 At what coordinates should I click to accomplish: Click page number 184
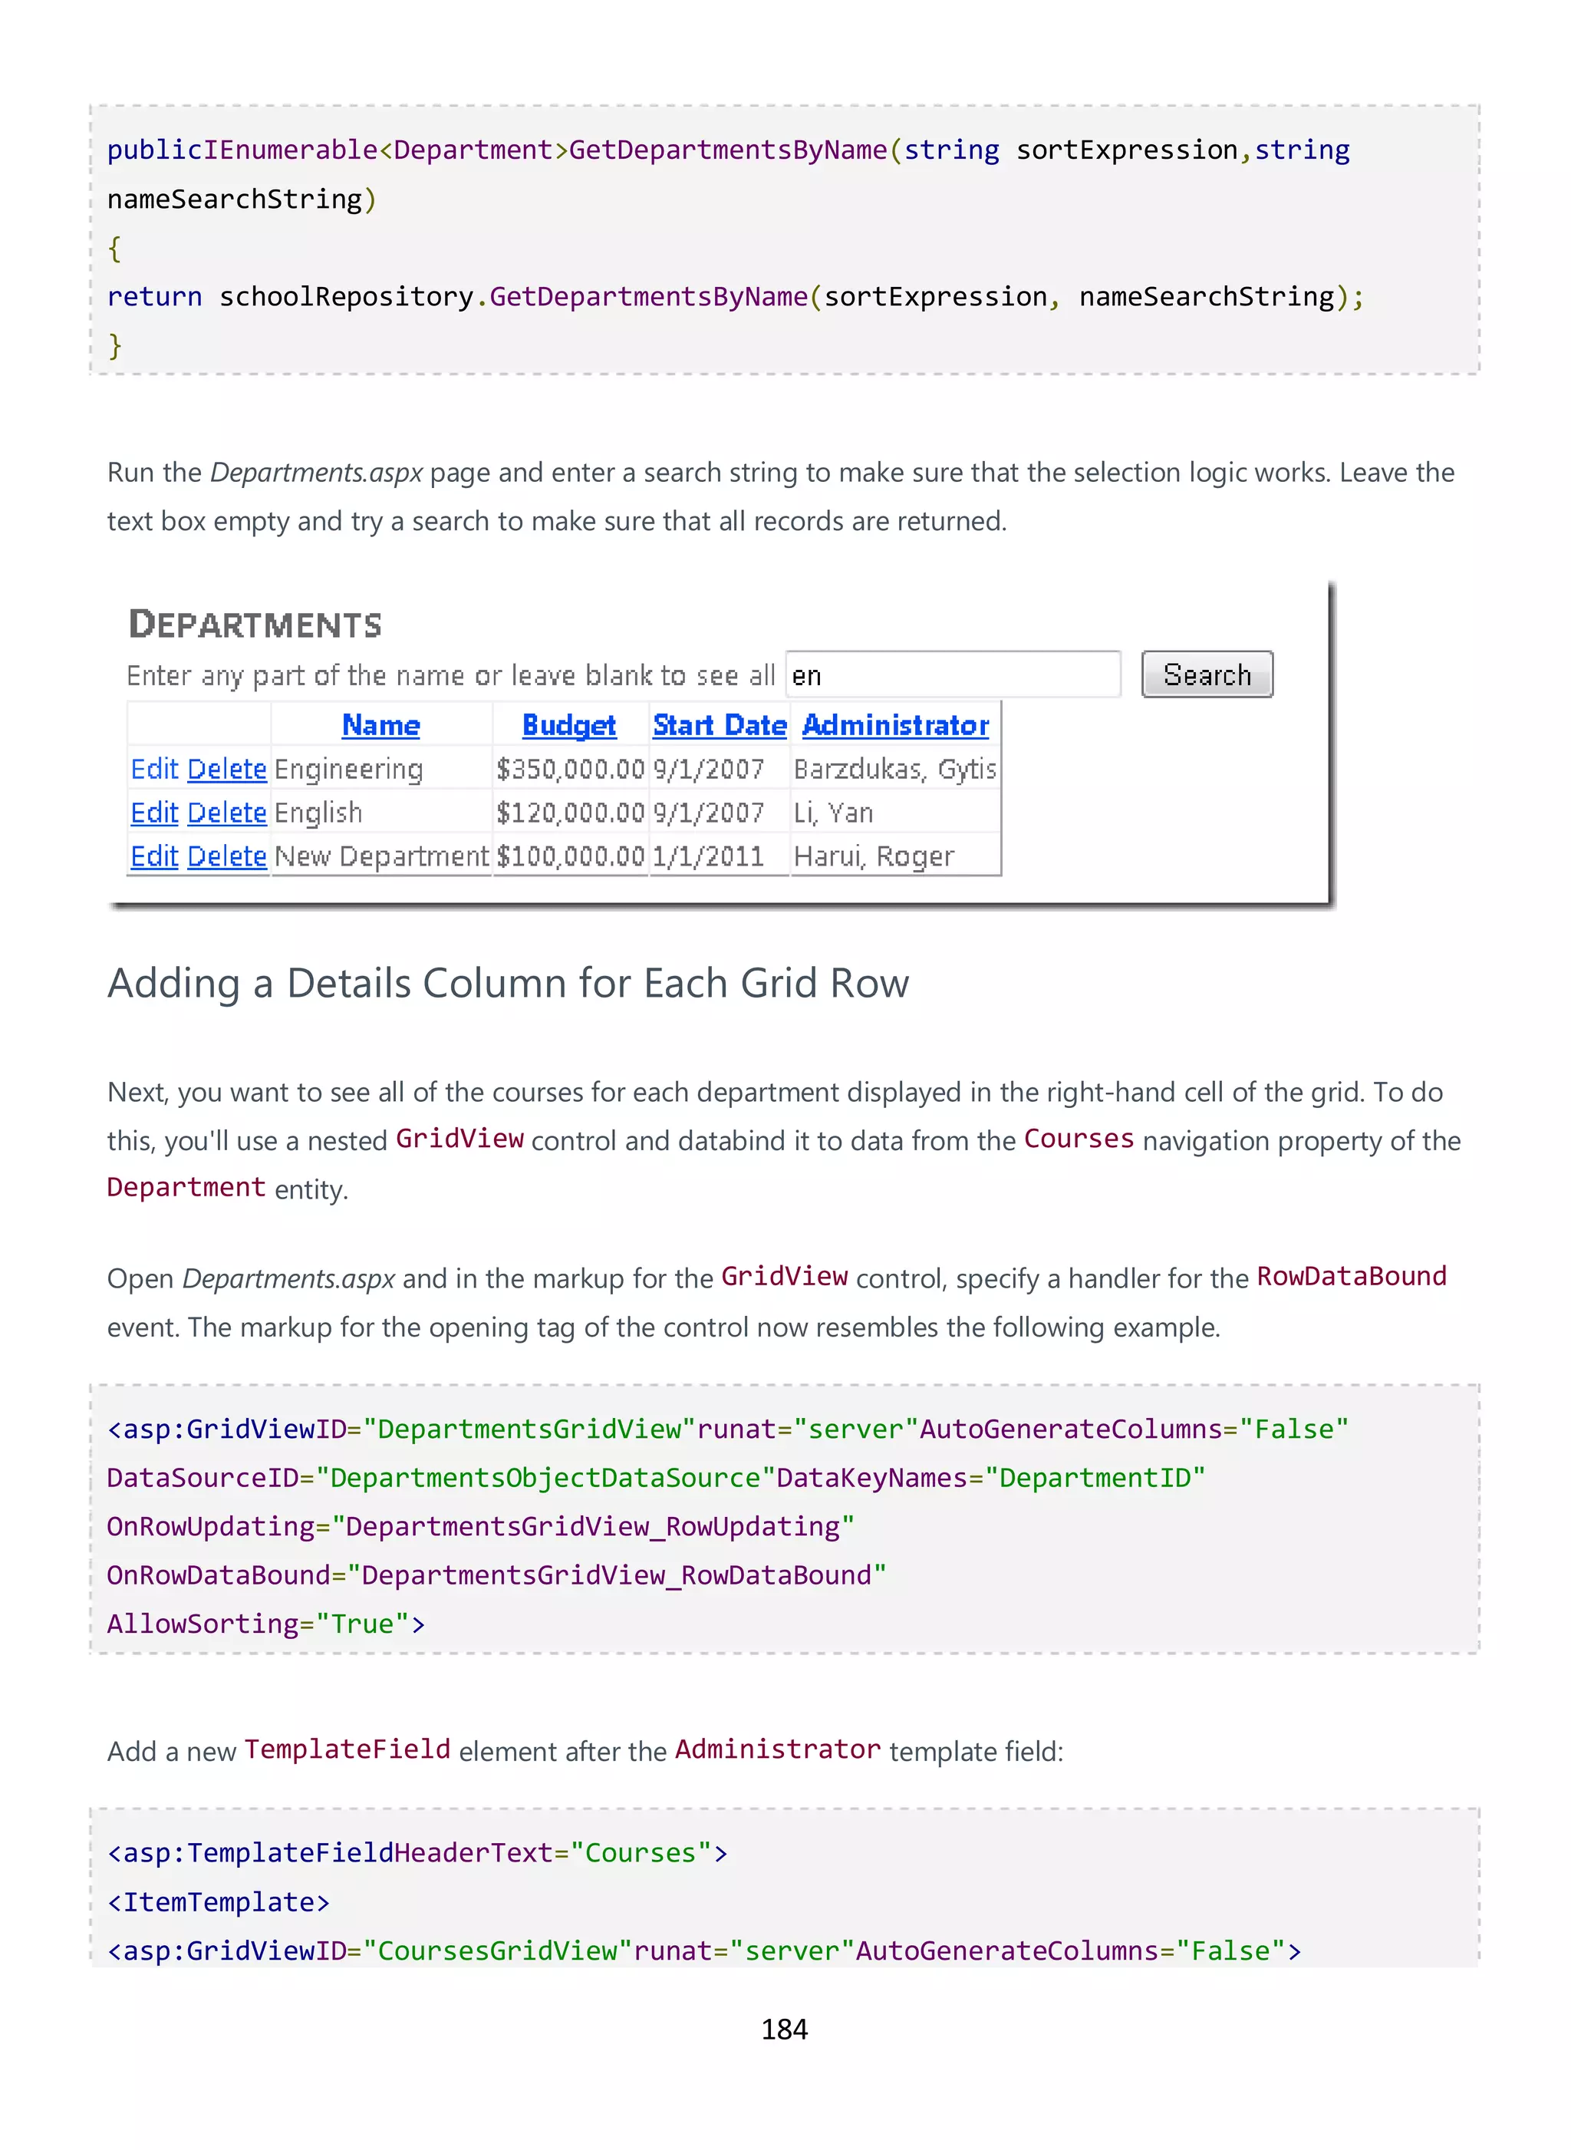click(785, 2030)
